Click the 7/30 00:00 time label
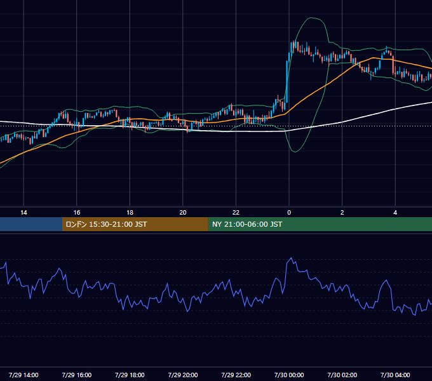Viewport: 432px width, 381px height. 289,375
